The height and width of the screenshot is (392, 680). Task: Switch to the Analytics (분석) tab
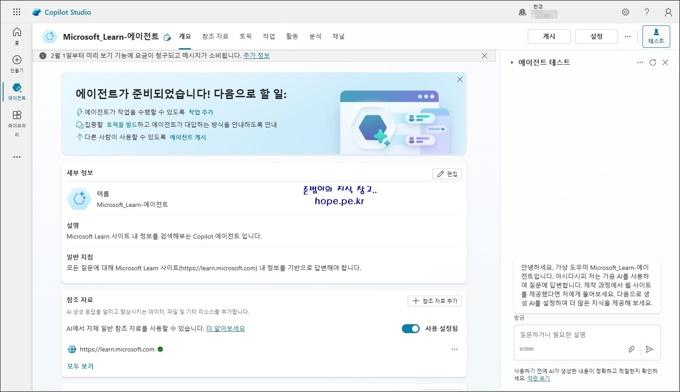pos(315,37)
